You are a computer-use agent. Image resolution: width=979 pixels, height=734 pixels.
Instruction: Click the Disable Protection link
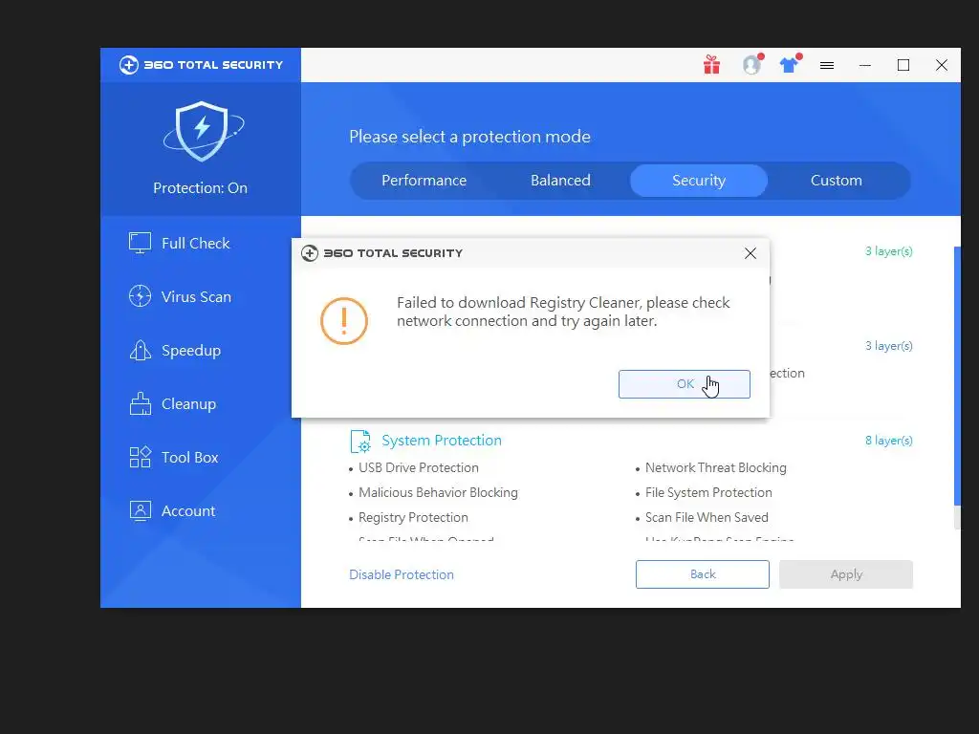click(402, 574)
